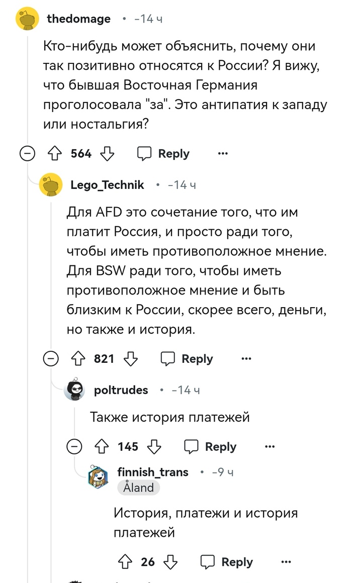This screenshot has height=583, width=352.
Task: Downvote finnish_trans' comment
Action: click(171, 561)
